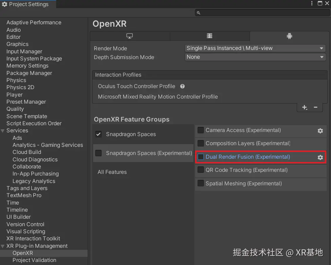Viewport: 331px width, 265px height.
Task: Open Input Manager settings
Action: point(24,52)
